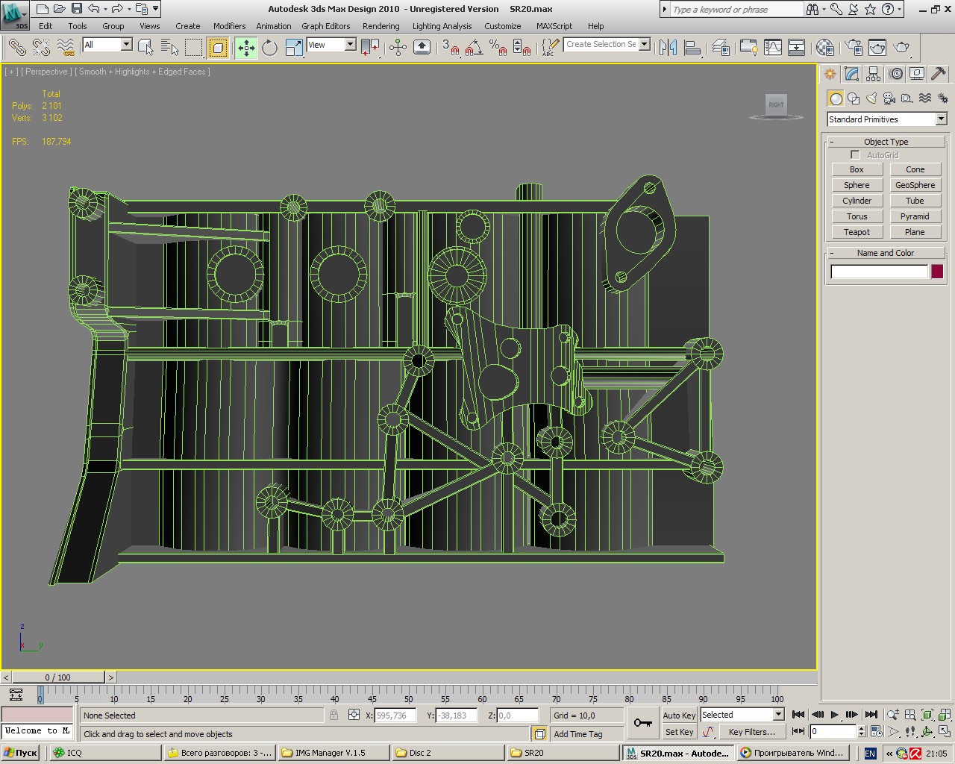Activate the Select and Scale tool
This screenshot has height=764, width=955.
click(293, 48)
